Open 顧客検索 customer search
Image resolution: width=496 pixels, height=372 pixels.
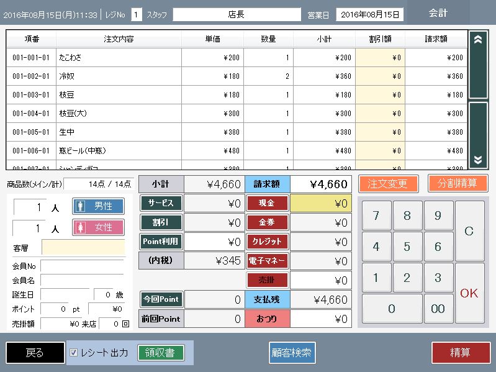click(x=292, y=352)
